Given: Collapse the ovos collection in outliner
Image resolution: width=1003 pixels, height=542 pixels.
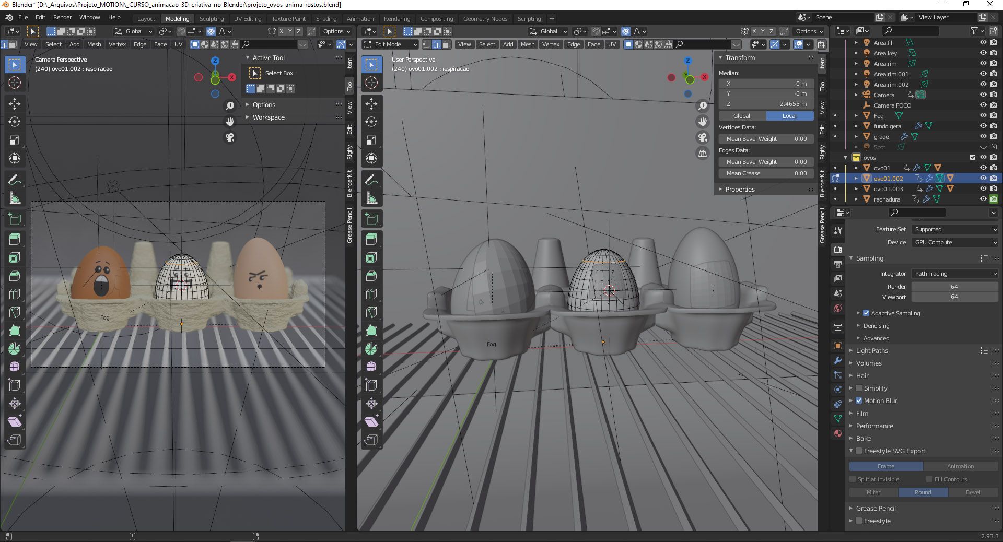Looking at the screenshot, I should 846,158.
